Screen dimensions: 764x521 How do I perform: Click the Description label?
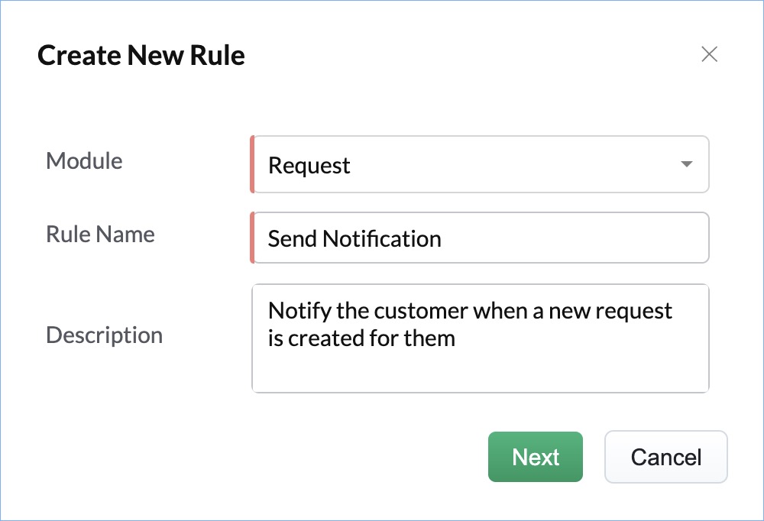104,335
